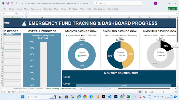Click the Undo arrow icon
The width and height of the screenshot is (179, 100).
(12, 3)
